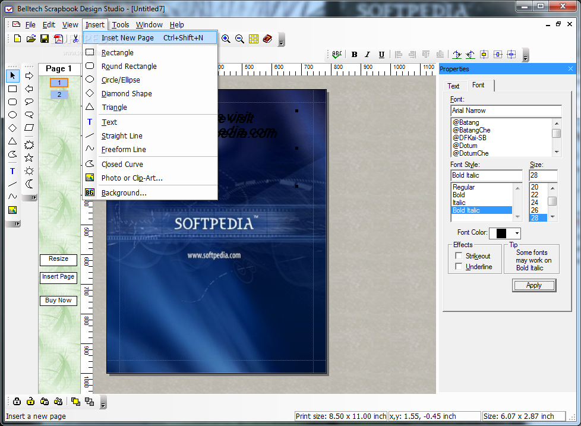
Task: Choose Circle/Ellipse from Insert menu
Action: coord(150,80)
